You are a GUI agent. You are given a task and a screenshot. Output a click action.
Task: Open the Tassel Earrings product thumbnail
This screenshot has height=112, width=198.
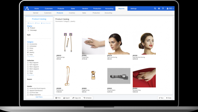point(68,42)
